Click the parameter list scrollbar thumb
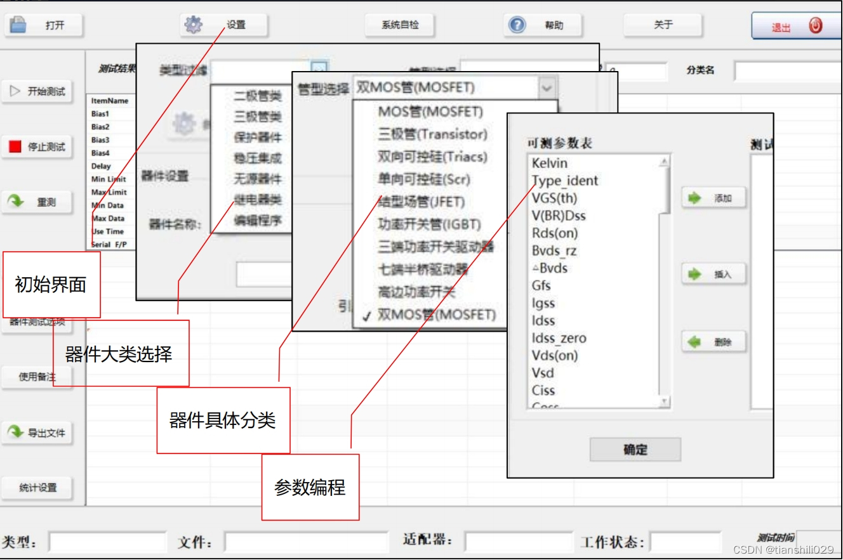 pyautogui.click(x=665, y=191)
